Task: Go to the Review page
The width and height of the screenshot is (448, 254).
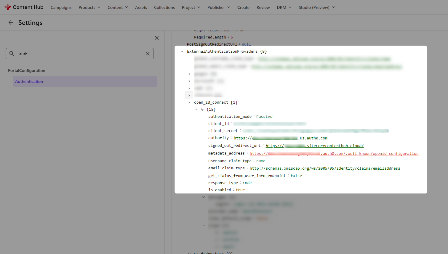Action: click(x=263, y=7)
